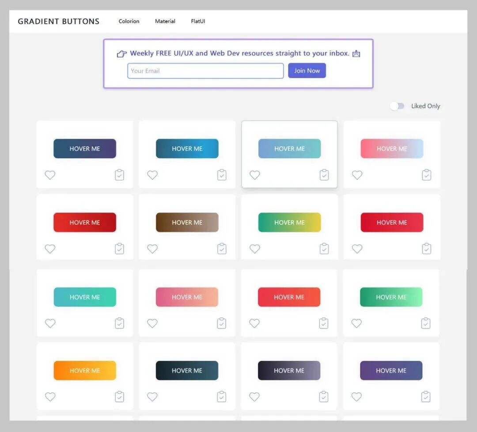The width and height of the screenshot is (477, 432).
Task: Like the purple-to-slate-blue gradient card
Action: 356,397
